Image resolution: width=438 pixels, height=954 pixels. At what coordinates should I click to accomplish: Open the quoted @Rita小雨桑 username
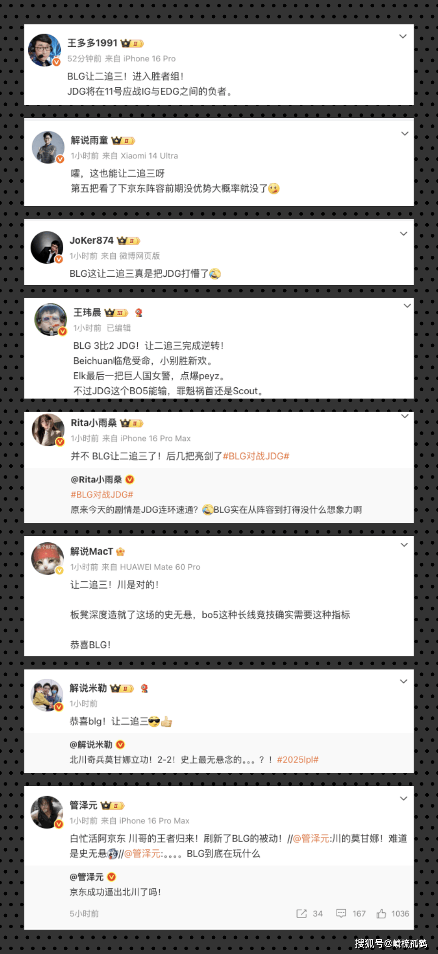coord(96,479)
